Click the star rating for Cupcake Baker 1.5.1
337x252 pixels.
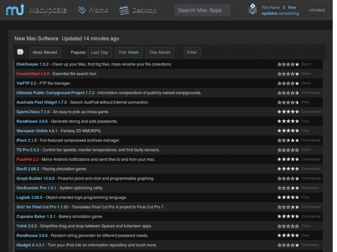288,217
